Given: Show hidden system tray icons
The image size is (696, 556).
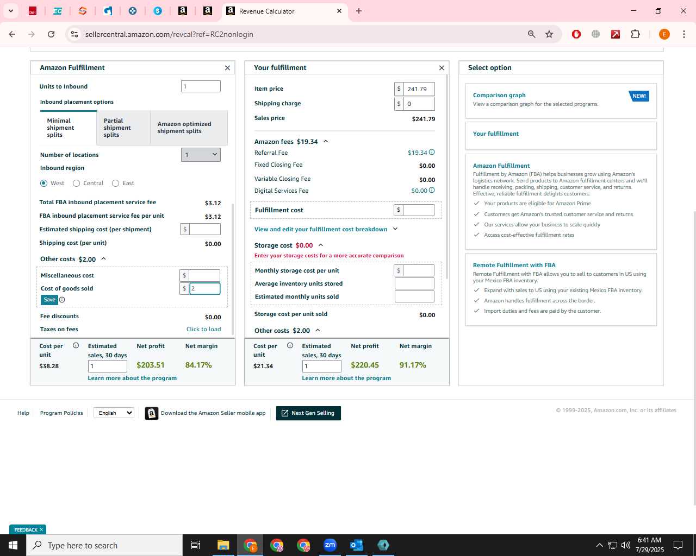Looking at the screenshot, I should pyautogui.click(x=599, y=545).
